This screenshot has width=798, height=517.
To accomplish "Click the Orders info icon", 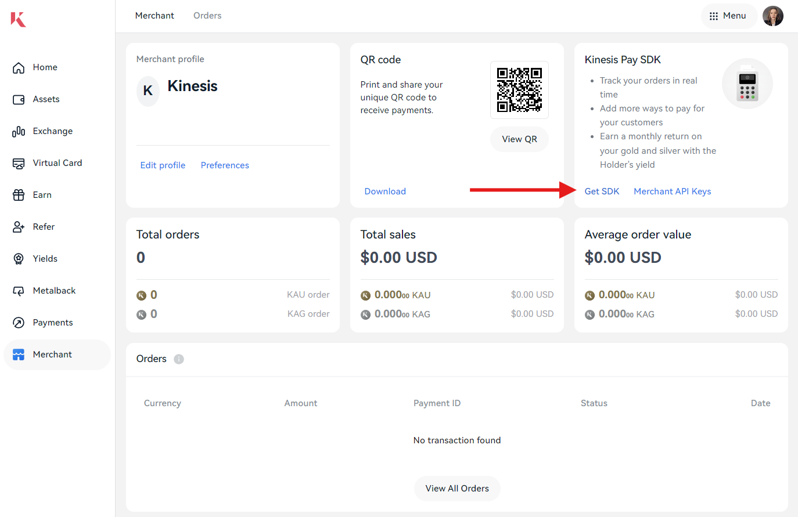I will click(179, 359).
